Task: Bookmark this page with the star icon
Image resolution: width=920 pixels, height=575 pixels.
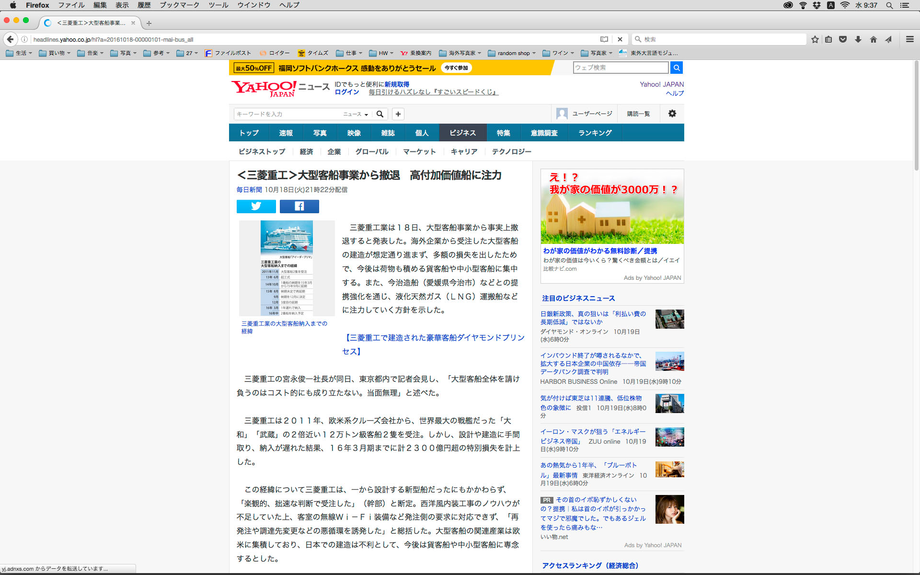Action: click(x=815, y=39)
